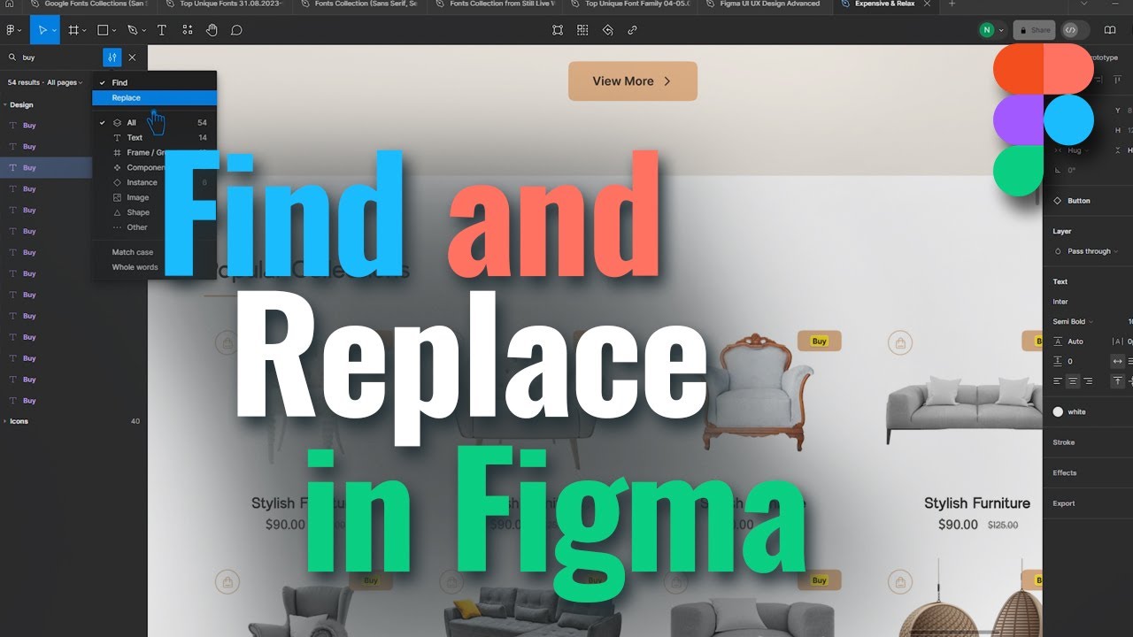Select the Comment tool
The width and height of the screenshot is (1133, 637).
click(236, 30)
